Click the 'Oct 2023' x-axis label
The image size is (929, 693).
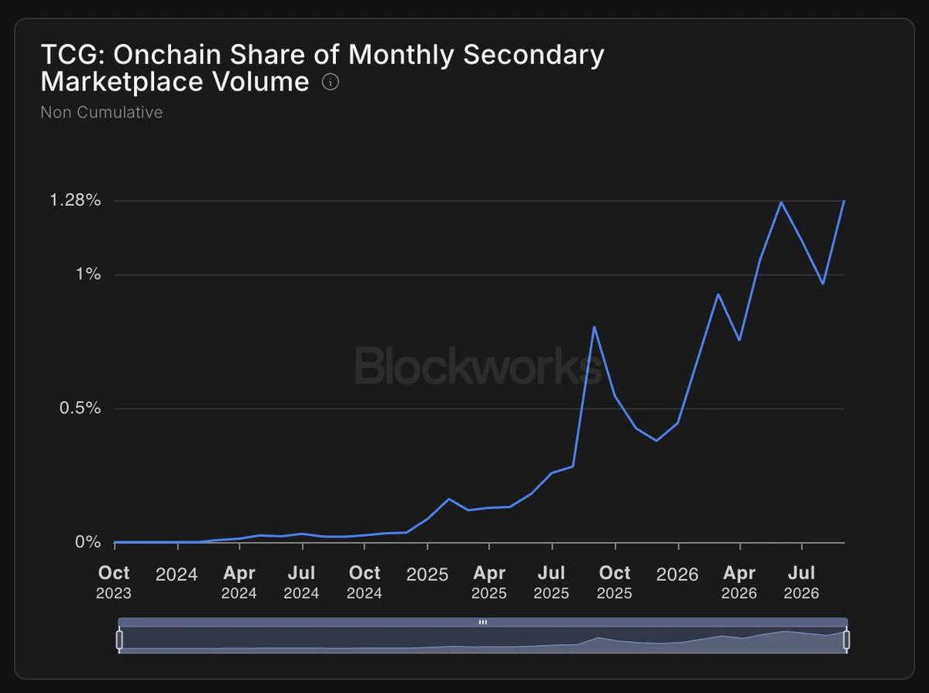click(x=115, y=582)
